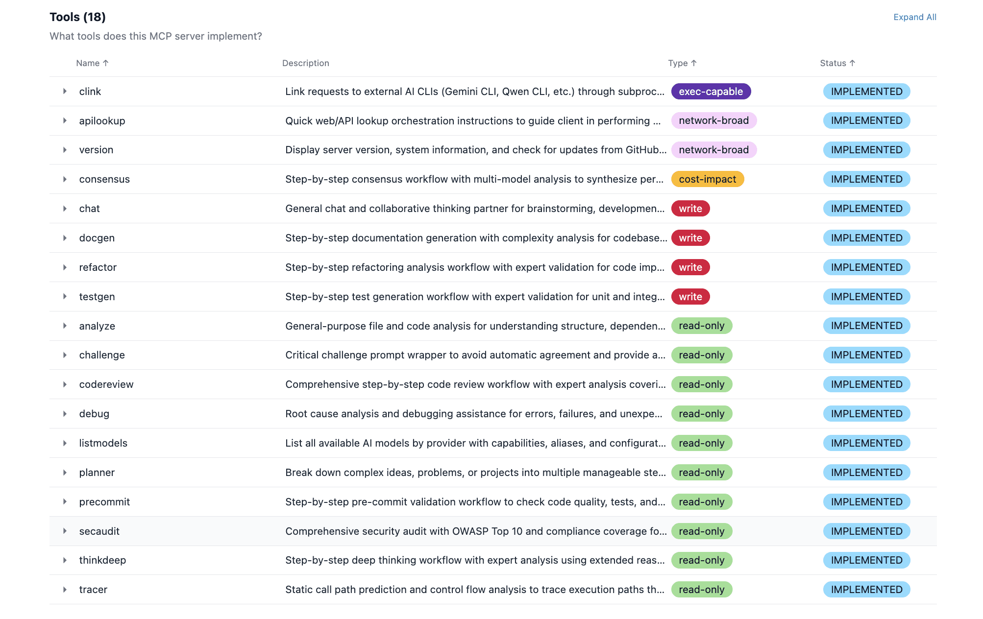The height and width of the screenshot is (619, 983).
Task: Expand the secaudit tool row
Action: tap(65, 531)
